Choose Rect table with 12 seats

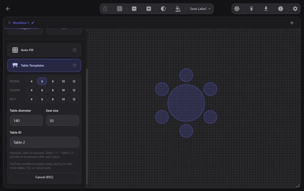click(74, 99)
